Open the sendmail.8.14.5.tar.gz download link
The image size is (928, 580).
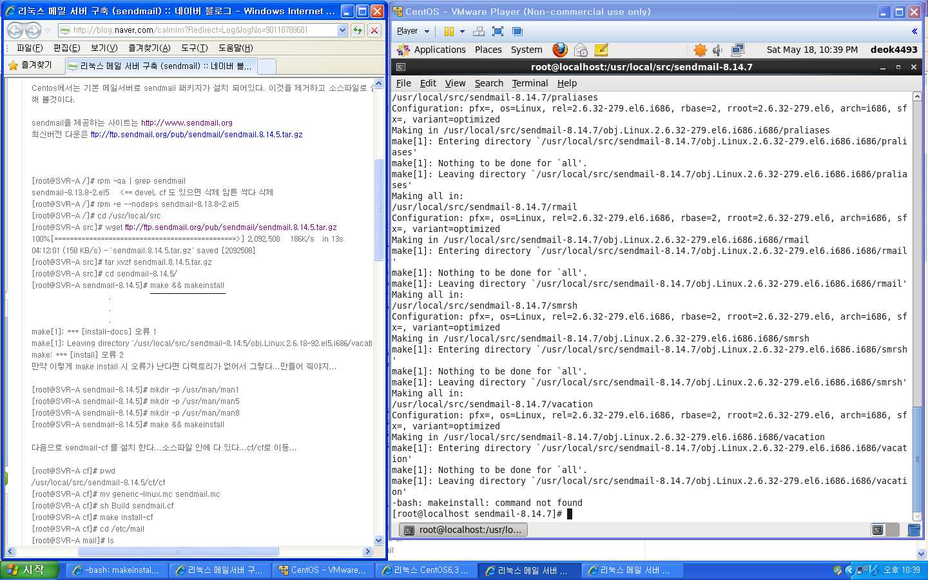[x=197, y=134]
